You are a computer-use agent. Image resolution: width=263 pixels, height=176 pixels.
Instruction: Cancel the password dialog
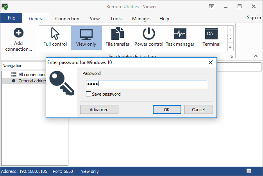199,110
